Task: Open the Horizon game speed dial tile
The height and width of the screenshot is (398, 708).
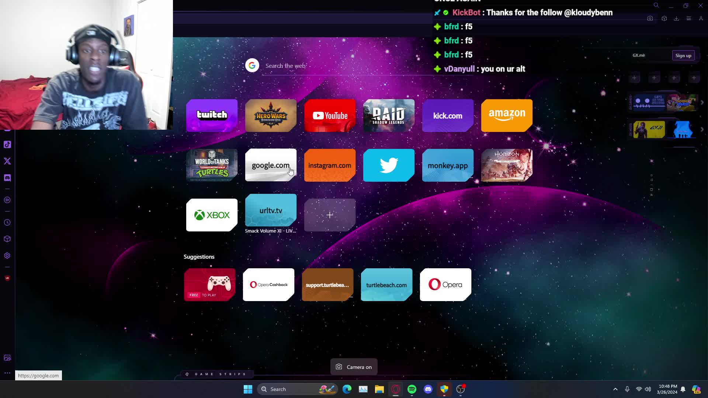Action: point(507,165)
